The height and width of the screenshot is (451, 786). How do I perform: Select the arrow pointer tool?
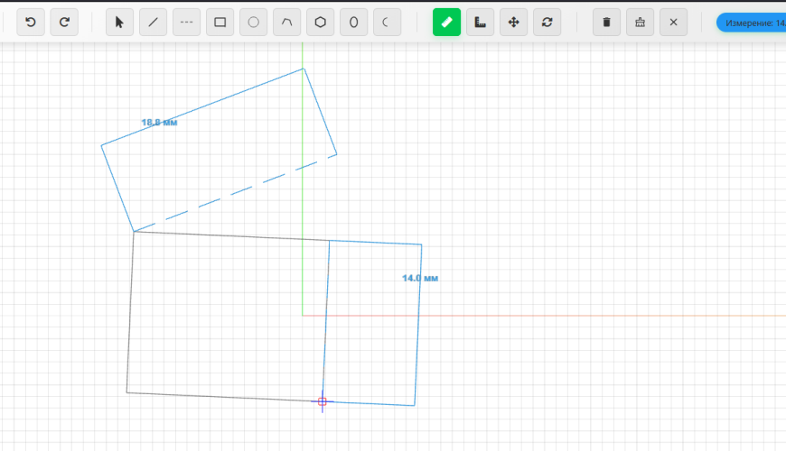(x=120, y=22)
